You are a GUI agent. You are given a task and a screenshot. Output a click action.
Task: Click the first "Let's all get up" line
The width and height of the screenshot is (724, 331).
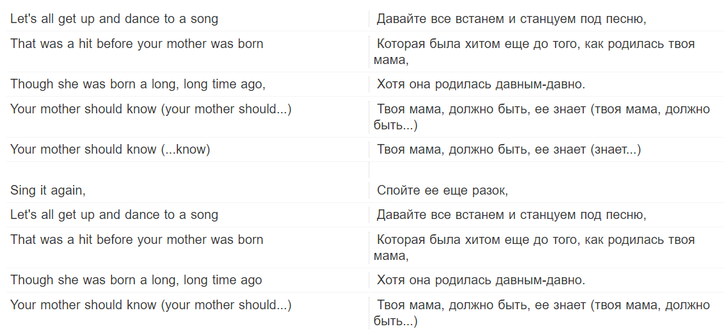click(x=114, y=19)
